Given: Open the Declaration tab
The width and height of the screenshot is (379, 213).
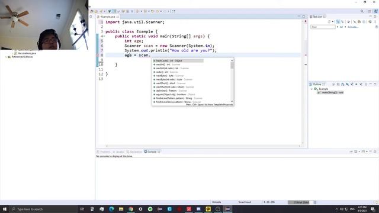Looking at the screenshot, I should coord(134,151).
